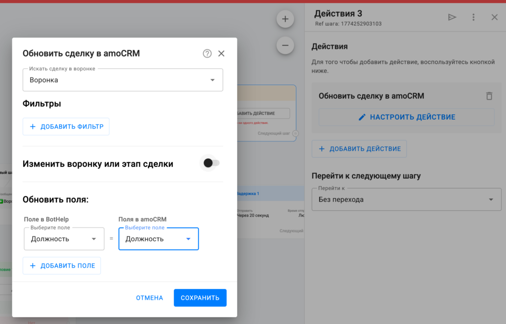Open the Перейти к dropdown in side panel
The image size is (506, 324).
pyautogui.click(x=406, y=200)
